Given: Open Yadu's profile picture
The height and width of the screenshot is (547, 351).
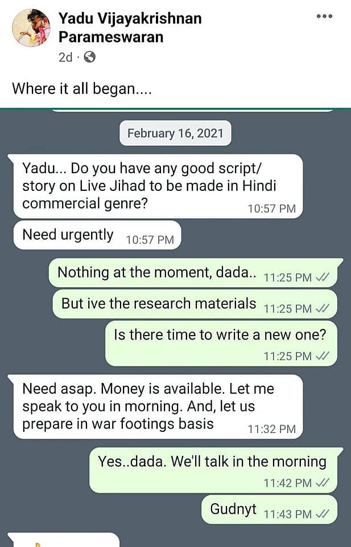Looking at the screenshot, I should click(x=31, y=27).
